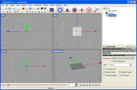Select the highlighted circle select tool
This screenshot has height=90, width=137.
pos(60,10)
